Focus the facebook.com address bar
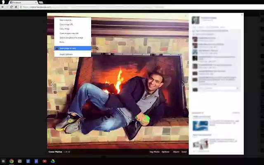Image resolution: width=264 pixels, height=165 pixels. (x=141, y=7)
